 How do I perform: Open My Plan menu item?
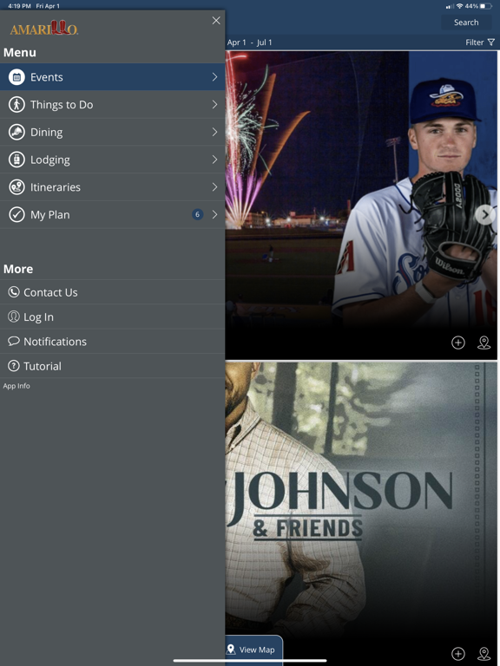click(112, 214)
